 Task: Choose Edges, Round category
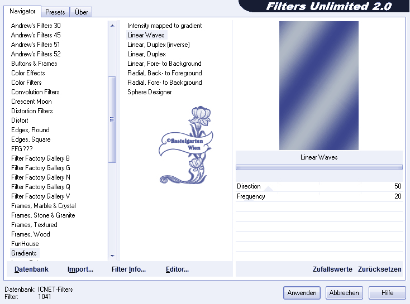(x=30, y=130)
